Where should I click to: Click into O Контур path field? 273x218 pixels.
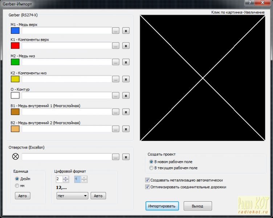click(67, 95)
